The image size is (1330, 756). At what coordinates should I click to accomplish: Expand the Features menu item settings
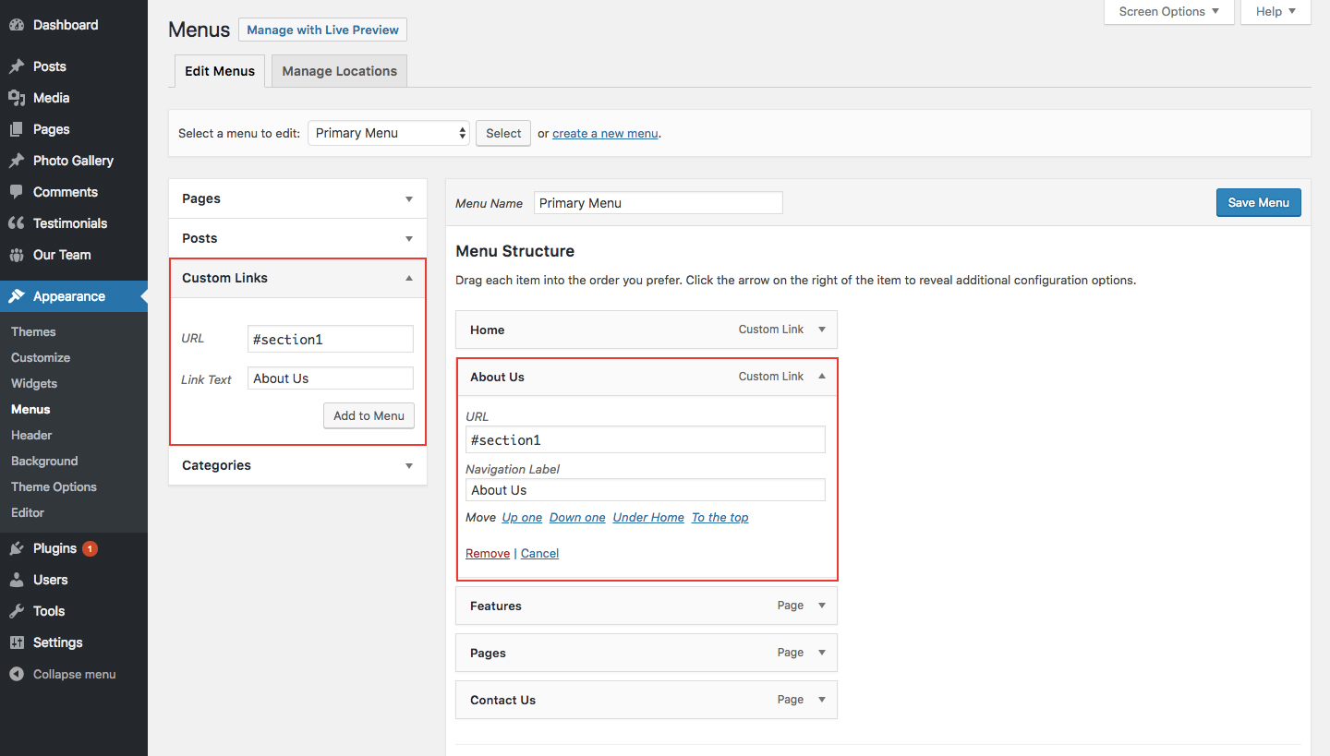[x=822, y=606]
